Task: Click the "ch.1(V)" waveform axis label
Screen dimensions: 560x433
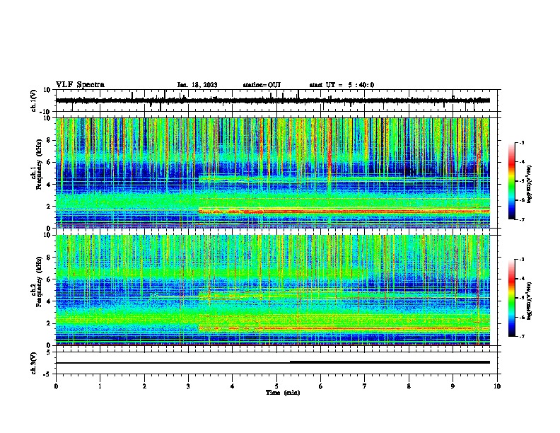Action: click(x=34, y=100)
